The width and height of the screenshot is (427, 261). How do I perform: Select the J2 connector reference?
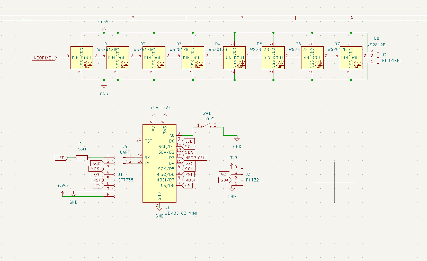coord(384,55)
